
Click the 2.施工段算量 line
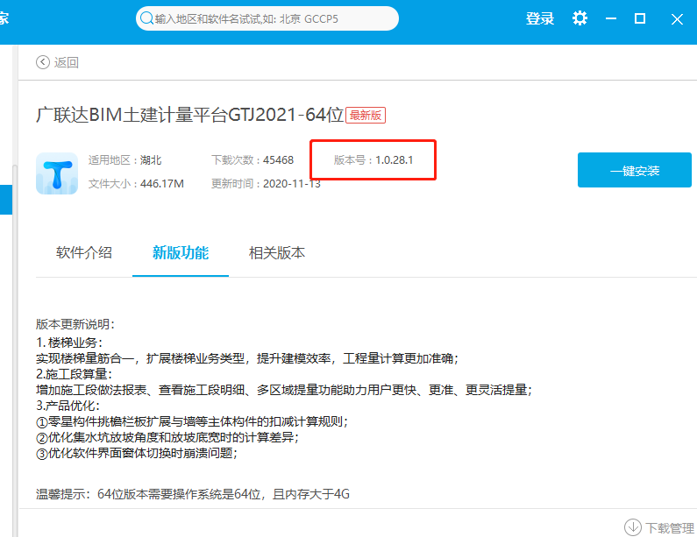click(x=75, y=374)
